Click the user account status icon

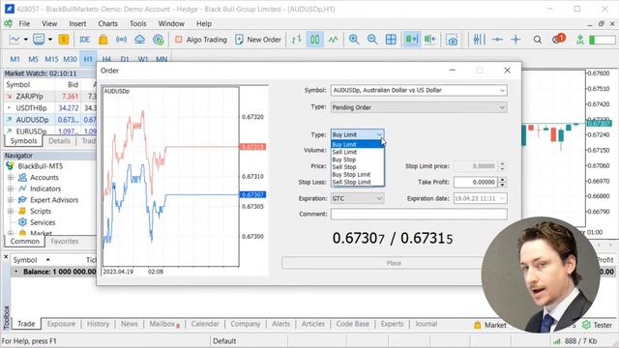pyautogui.click(x=580, y=40)
